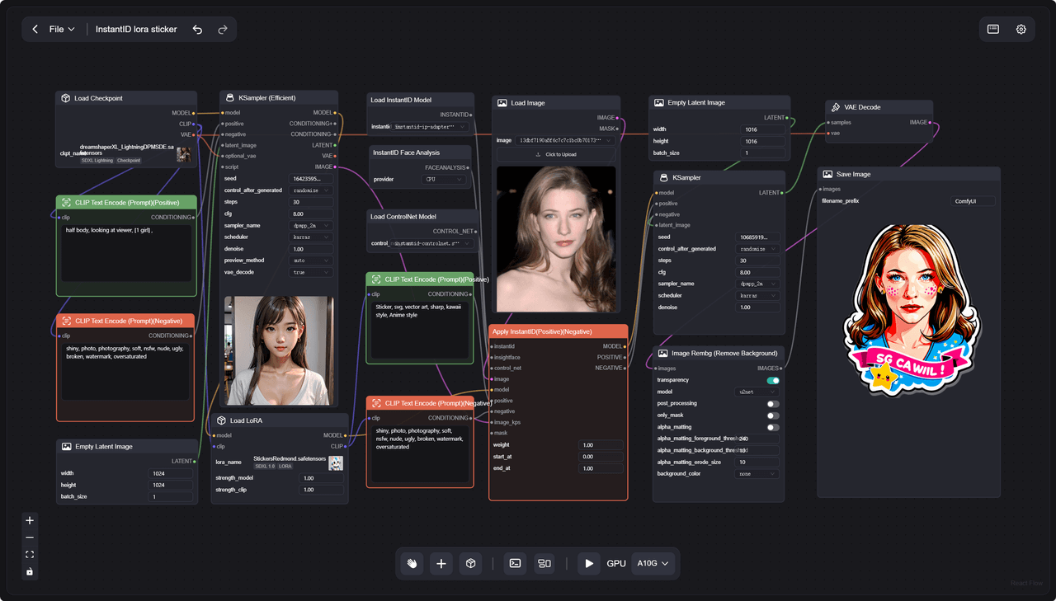Zoom in on the canvas
The height and width of the screenshot is (601, 1056).
coord(30,521)
